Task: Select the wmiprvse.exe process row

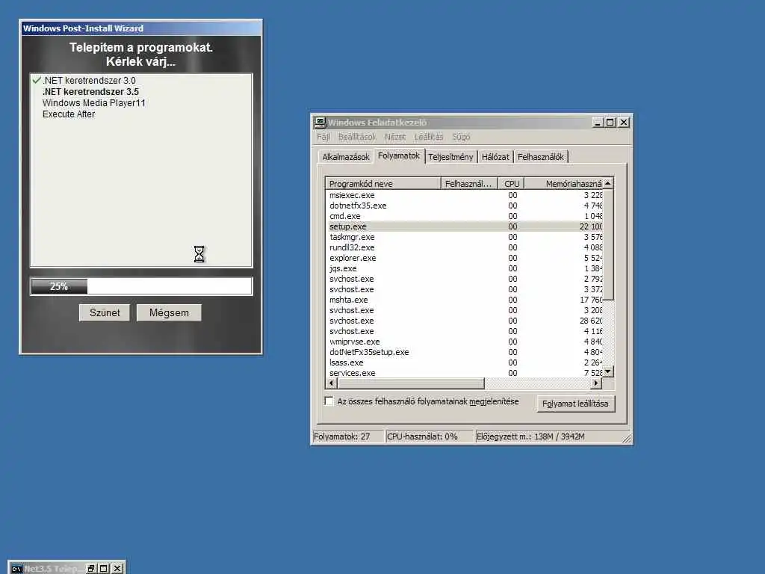Action: (464, 342)
